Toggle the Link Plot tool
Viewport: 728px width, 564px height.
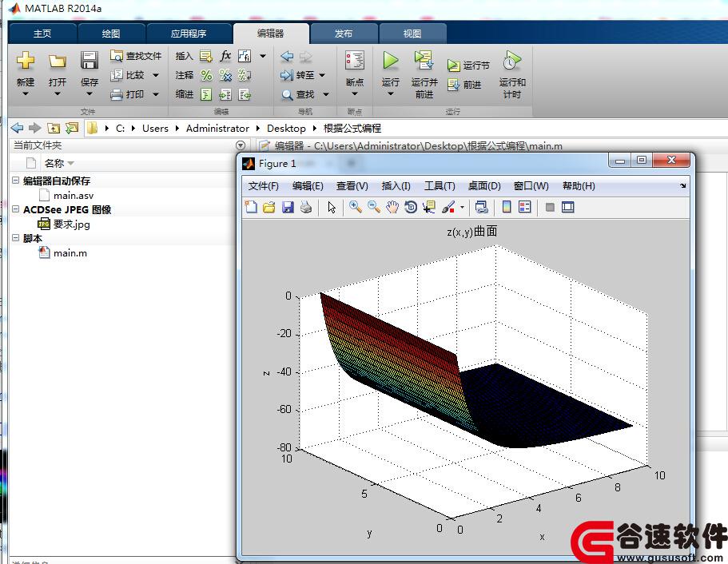(481, 207)
